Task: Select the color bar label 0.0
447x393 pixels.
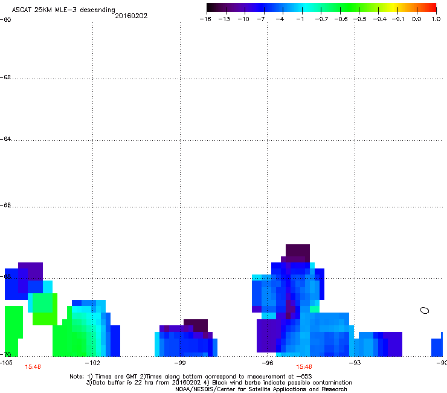Action: pos(417,19)
